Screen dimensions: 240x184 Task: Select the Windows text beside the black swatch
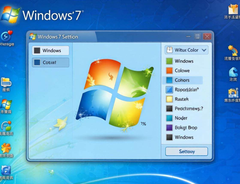click(x=184, y=137)
